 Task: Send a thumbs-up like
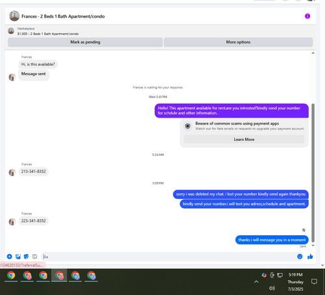310,257
